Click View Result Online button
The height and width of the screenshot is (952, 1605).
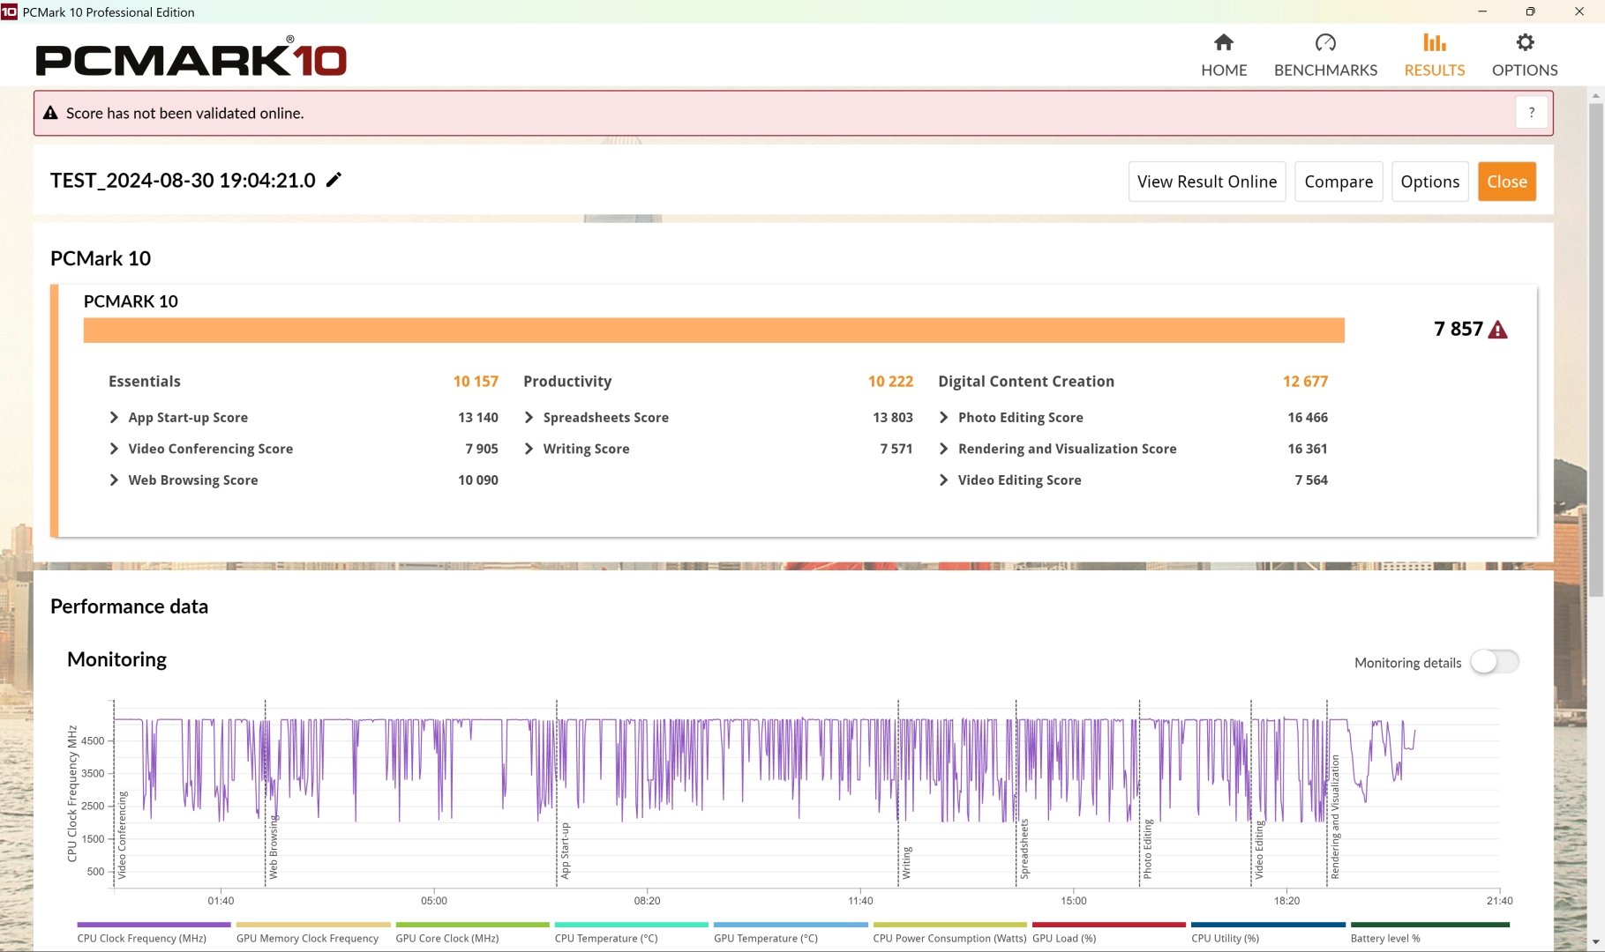click(1207, 182)
